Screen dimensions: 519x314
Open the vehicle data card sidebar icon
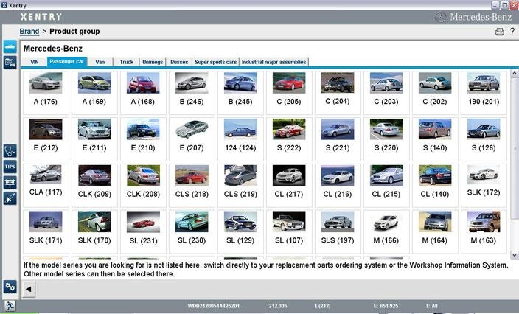coord(10,63)
